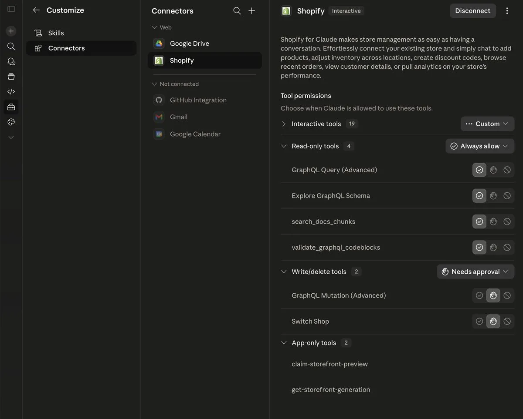The image size is (523, 419).
Task: Set validate_graphql_codeblocks to needs approval
Action: 493,247
